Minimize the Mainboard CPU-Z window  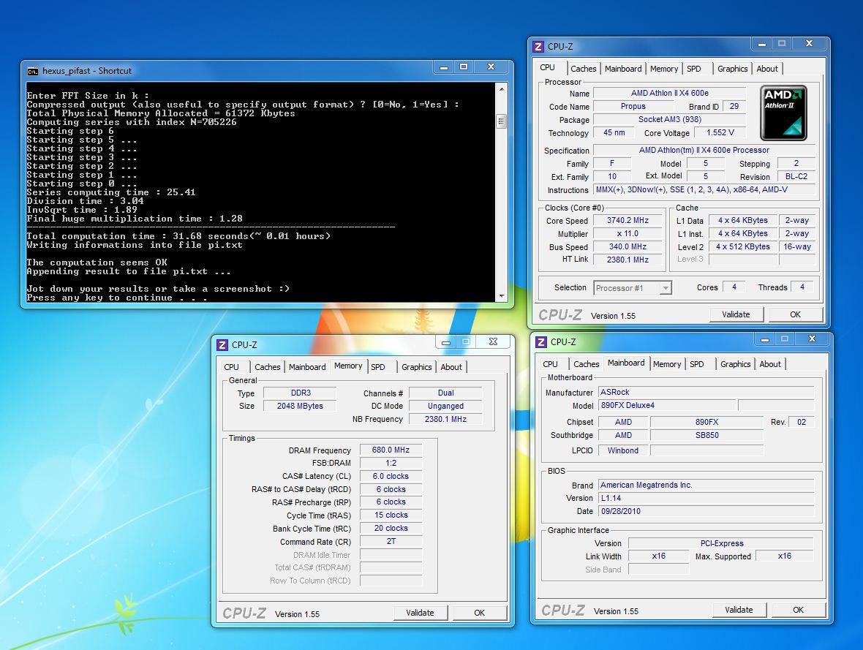(x=765, y=339)
